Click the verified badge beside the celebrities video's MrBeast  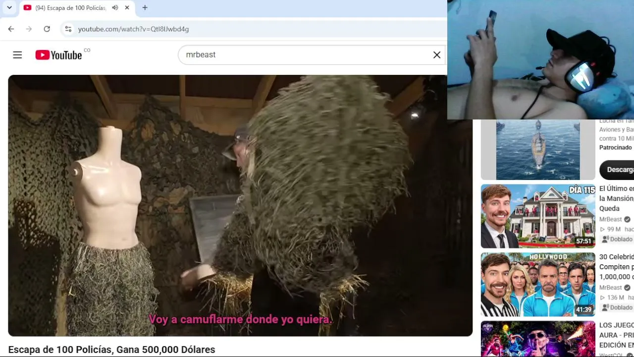(627, 288)
